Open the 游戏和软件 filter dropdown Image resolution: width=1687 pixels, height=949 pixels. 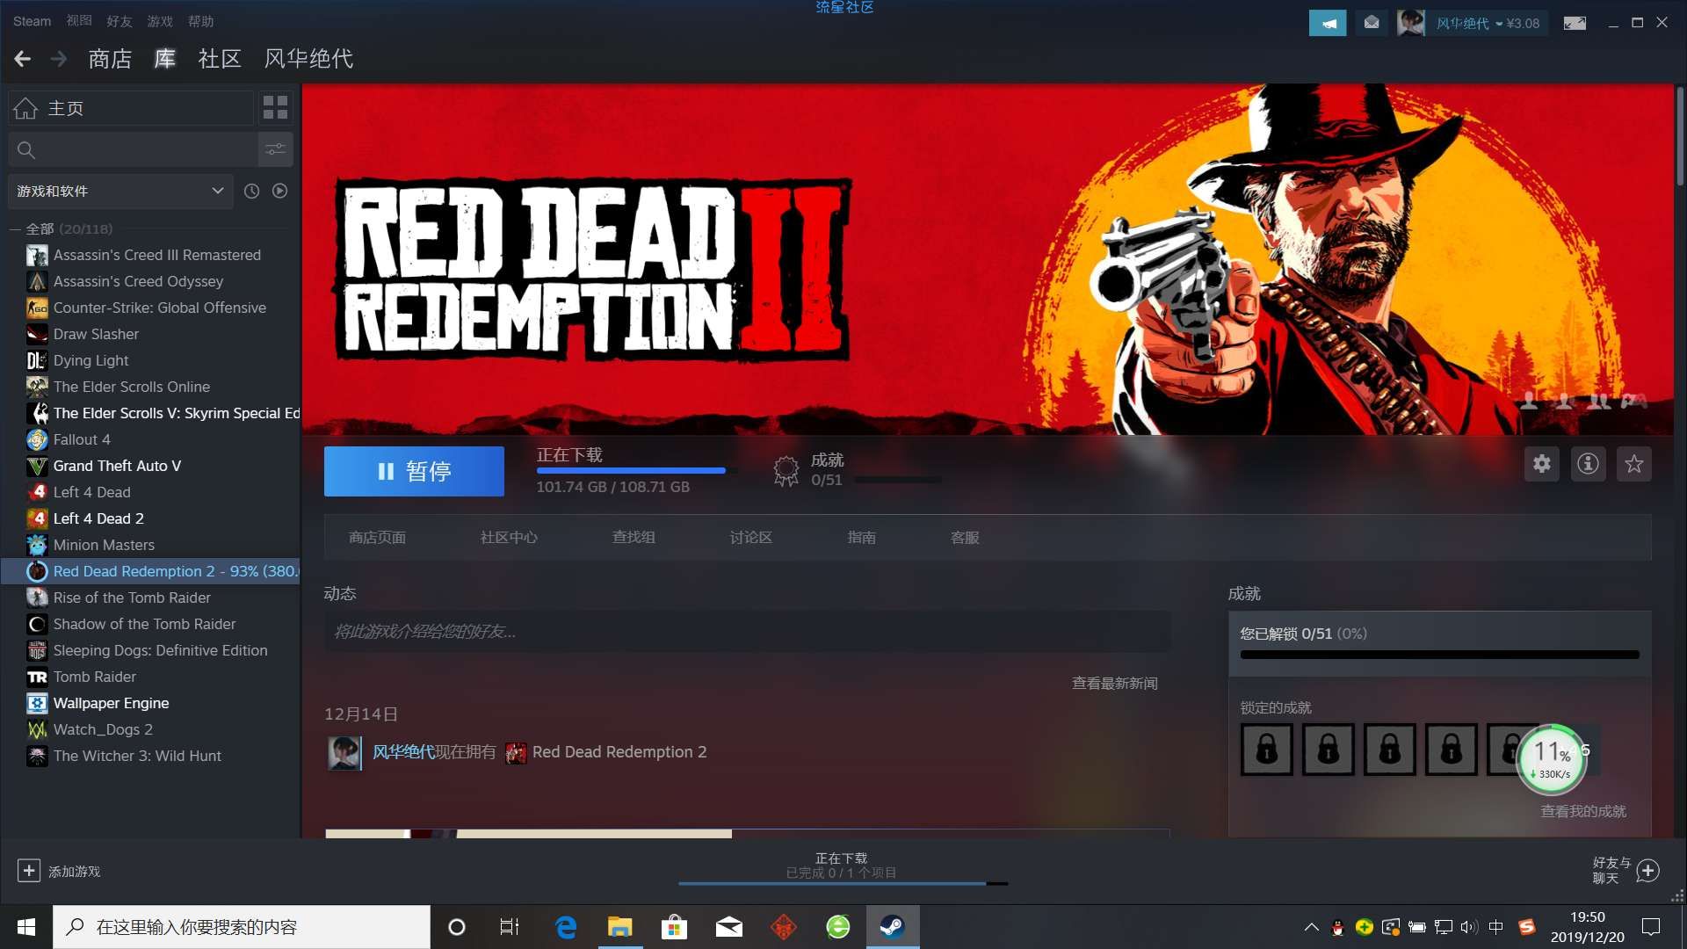tap(120, 191)
